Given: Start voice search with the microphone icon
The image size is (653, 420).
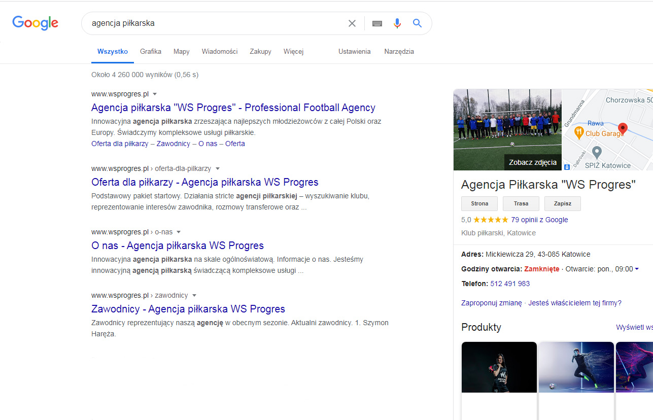Looking at the screenshot, I should pyautogui.click(x=397, y=23).
